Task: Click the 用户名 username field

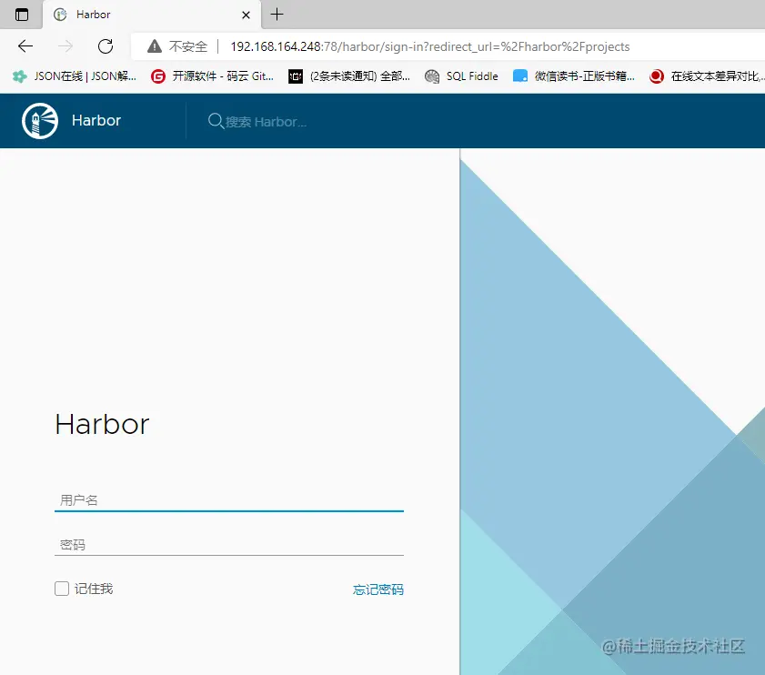Action: click(x=229, y=500)
